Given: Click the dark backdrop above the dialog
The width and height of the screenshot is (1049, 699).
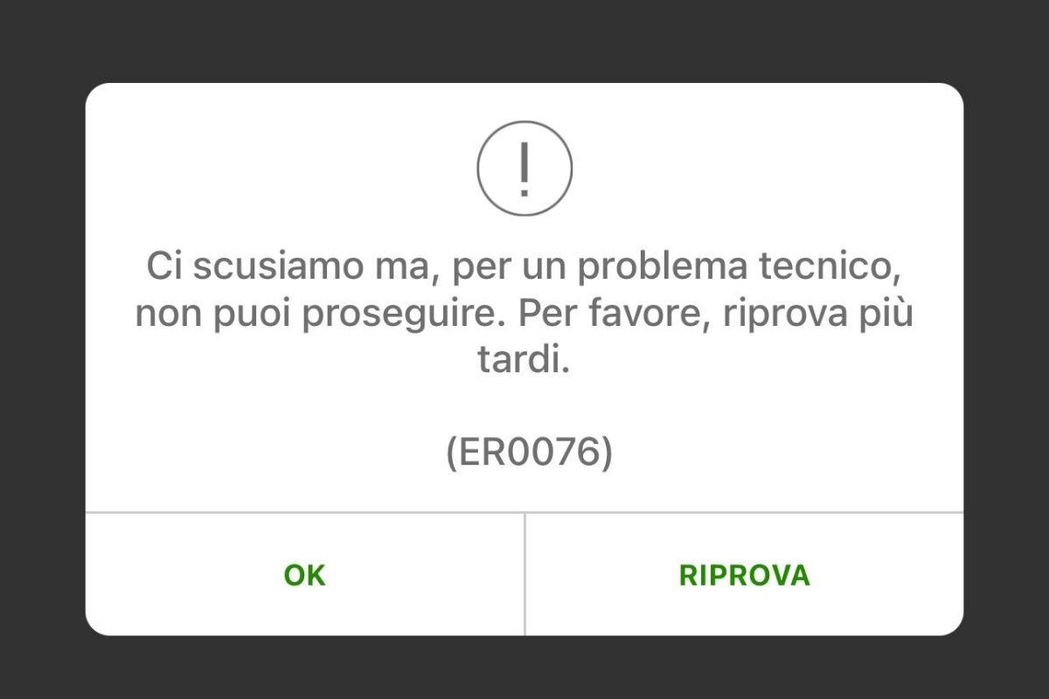Looking at the screenshot, I should (x=524, y=41).
